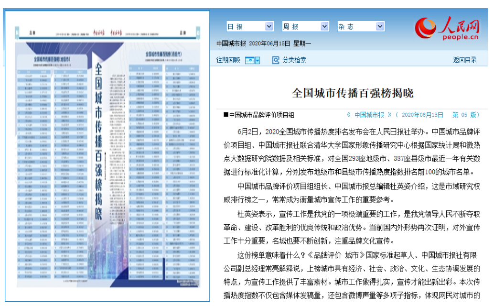Open the 周报 dropdown list
The image size is (494, 306).
(x=305, y=26)
